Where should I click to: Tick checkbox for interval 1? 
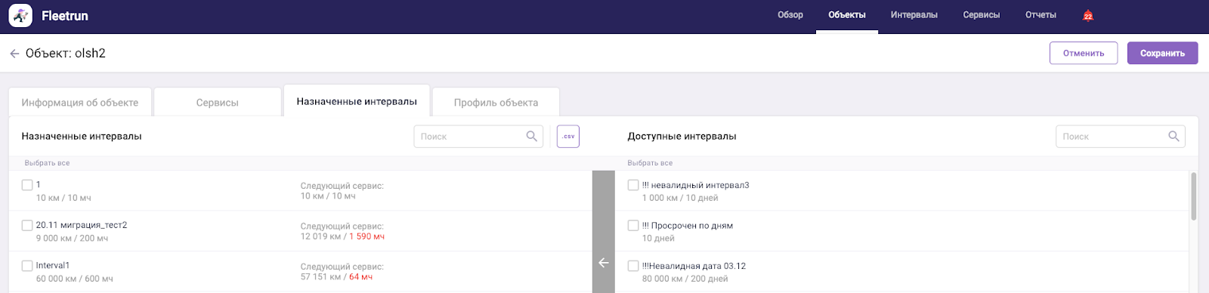click(x=27, y=185)
